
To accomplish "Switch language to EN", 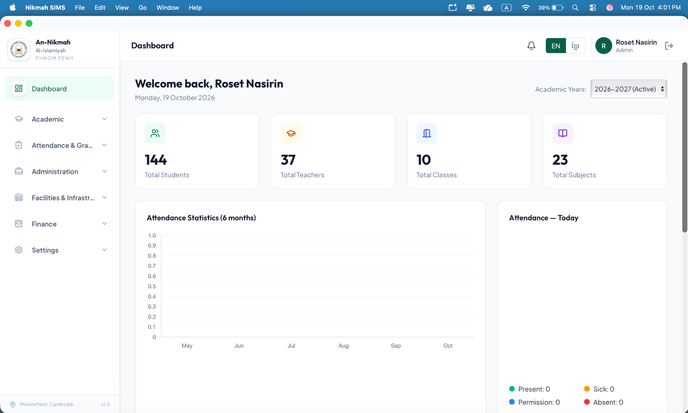I will click(556, 46).
